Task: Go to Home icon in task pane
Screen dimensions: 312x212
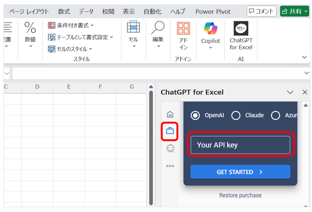Action: [x=170, y=115]
